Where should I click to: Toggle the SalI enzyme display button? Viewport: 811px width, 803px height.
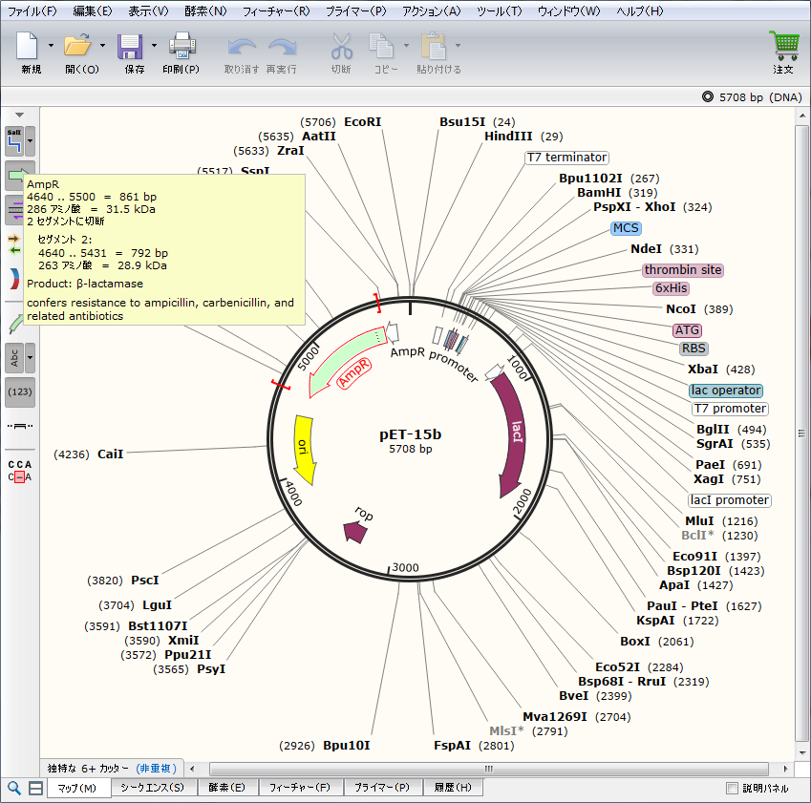14,141
